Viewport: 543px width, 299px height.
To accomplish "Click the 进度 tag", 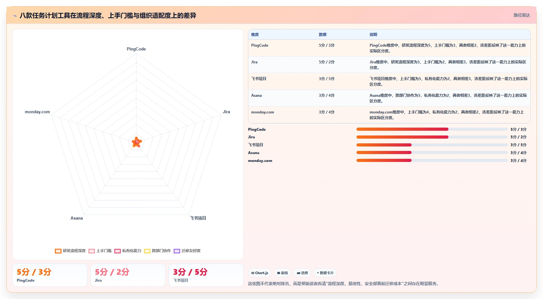I will tap(303, 273).
